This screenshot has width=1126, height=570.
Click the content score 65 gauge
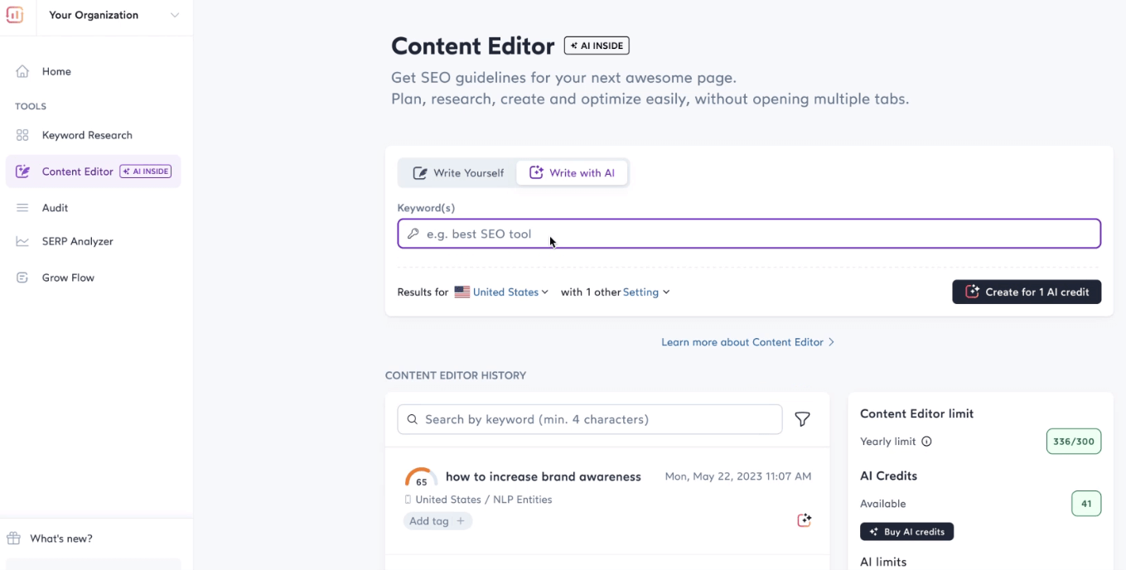tap(421, 478)
